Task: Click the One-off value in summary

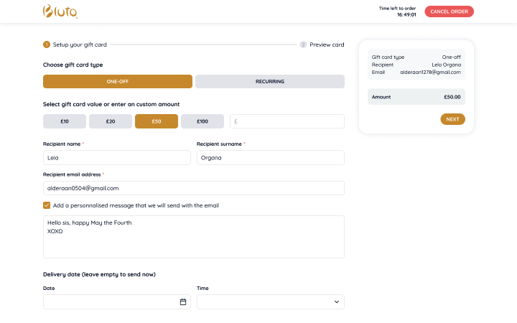Action: 452,57
